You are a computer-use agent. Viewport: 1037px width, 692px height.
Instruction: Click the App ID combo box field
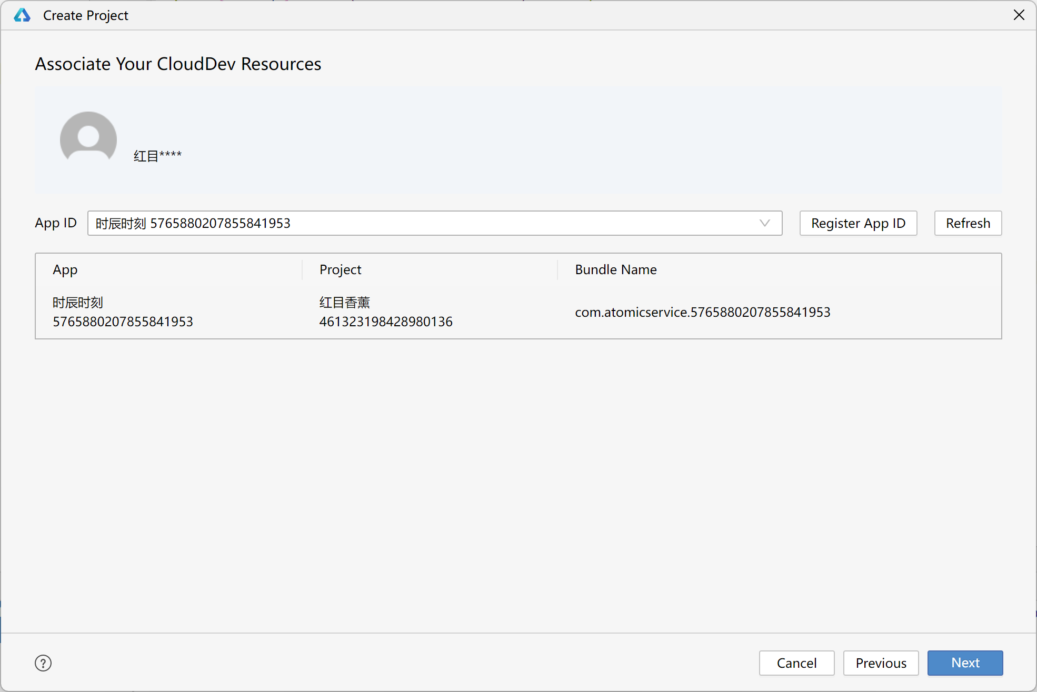pyautogui.click(x=435, y=223)
